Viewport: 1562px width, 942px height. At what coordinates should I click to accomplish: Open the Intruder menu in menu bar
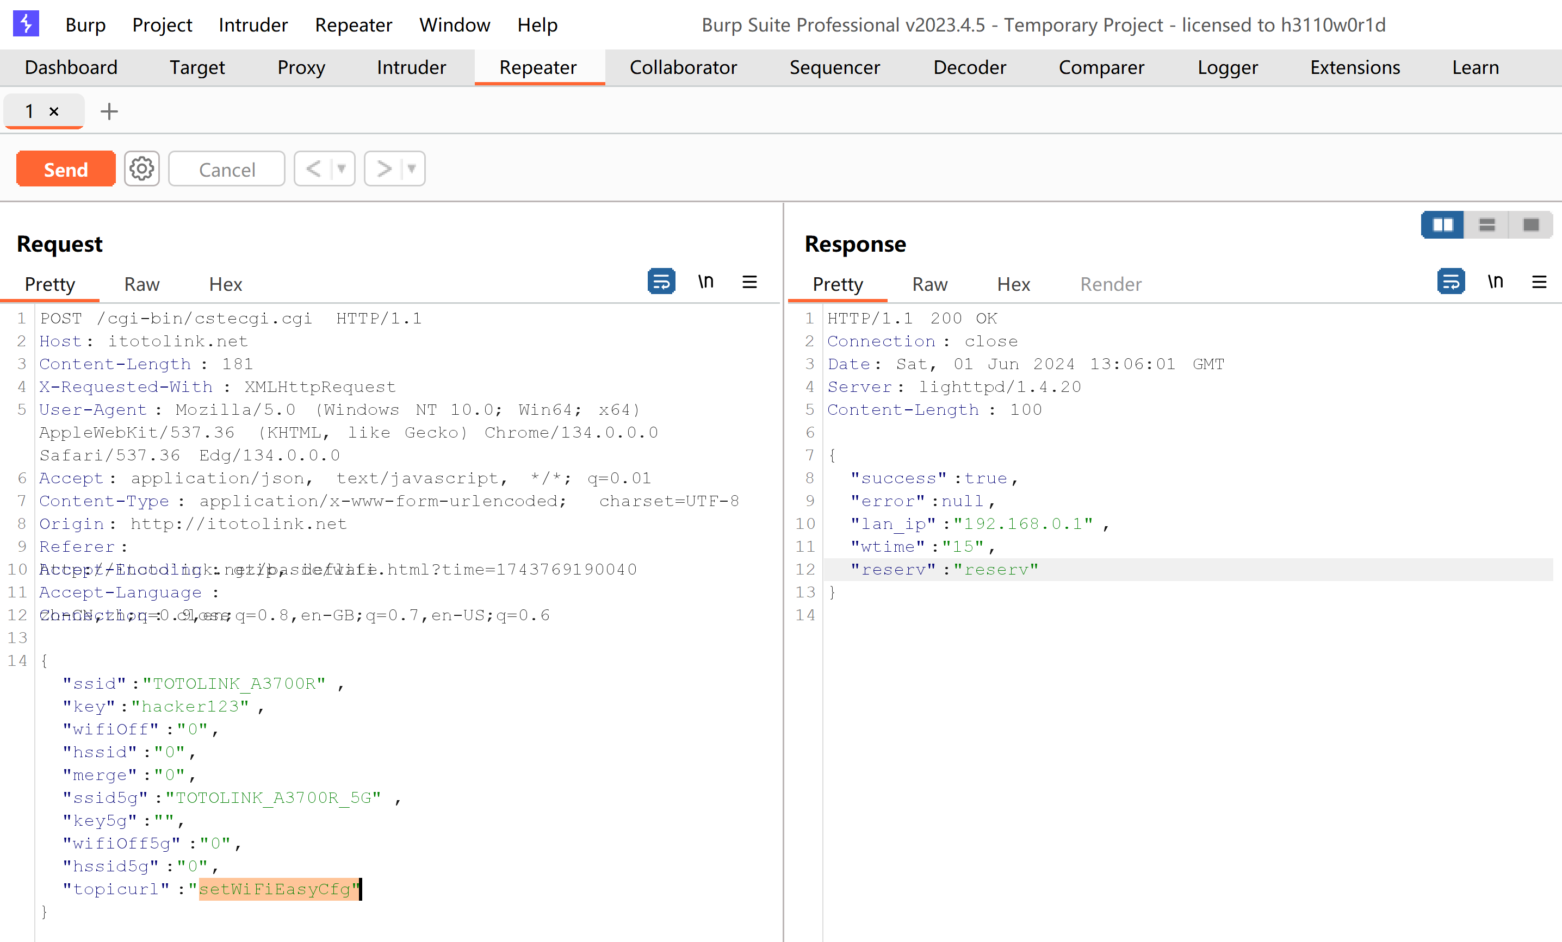click(x=253, y=24)
